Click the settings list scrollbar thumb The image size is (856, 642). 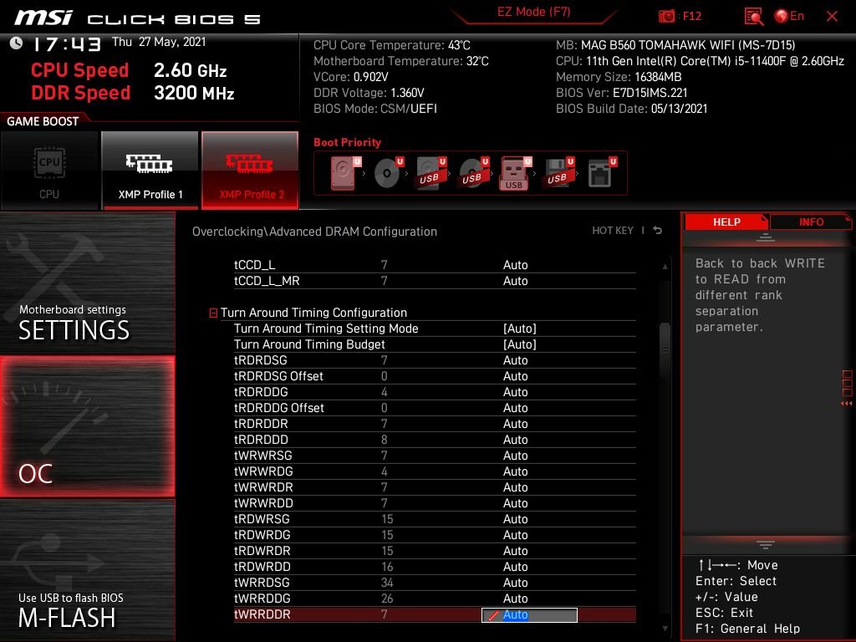coord(665,349)
